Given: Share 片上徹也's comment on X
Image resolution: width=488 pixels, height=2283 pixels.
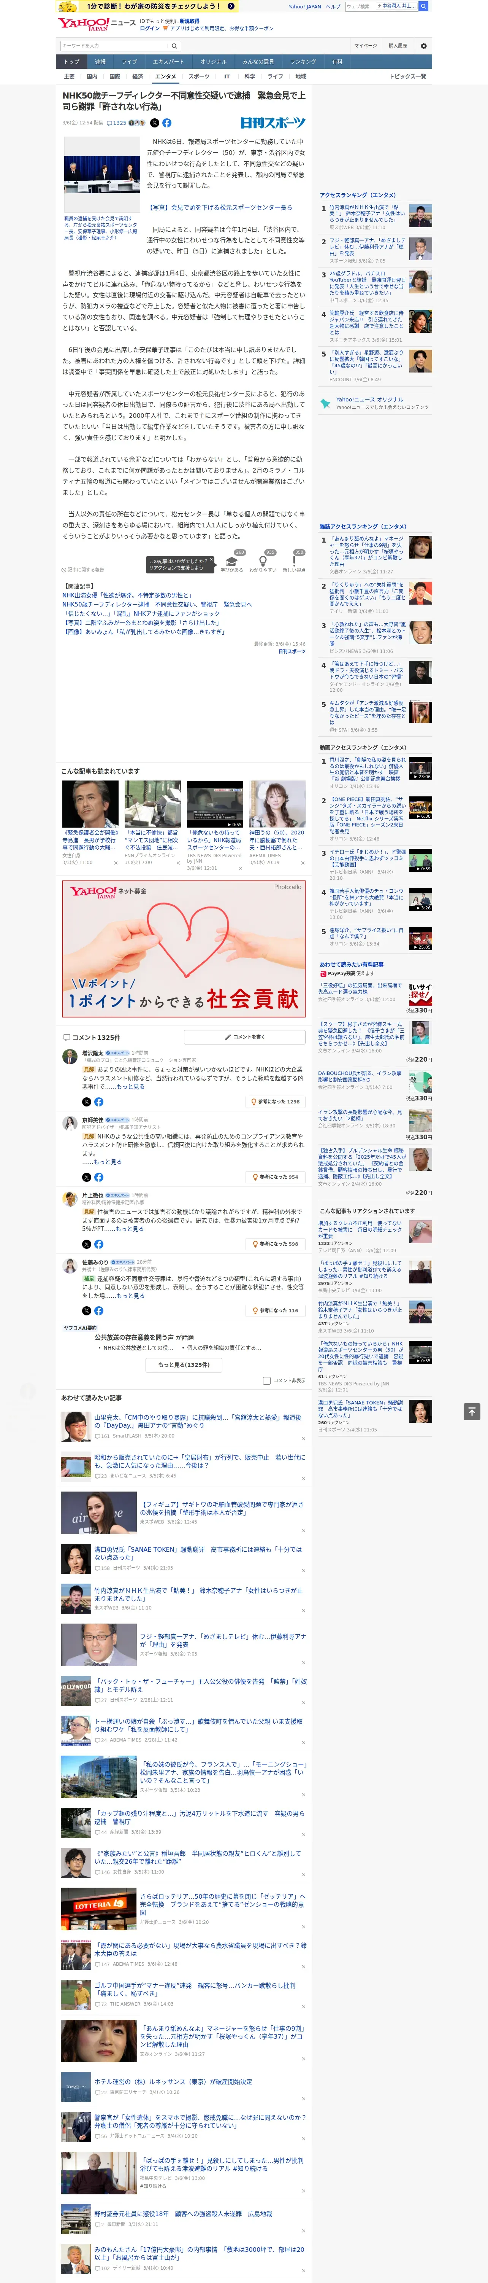Looking at the screenshot, I should click(x=87, y=1243).
